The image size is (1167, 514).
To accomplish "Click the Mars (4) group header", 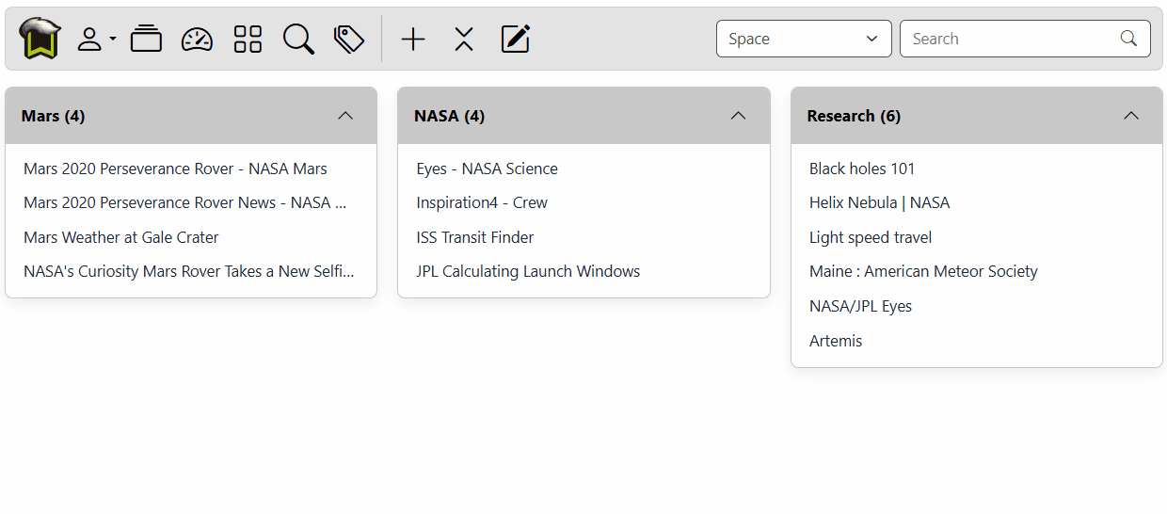I will tap(191, 116).
